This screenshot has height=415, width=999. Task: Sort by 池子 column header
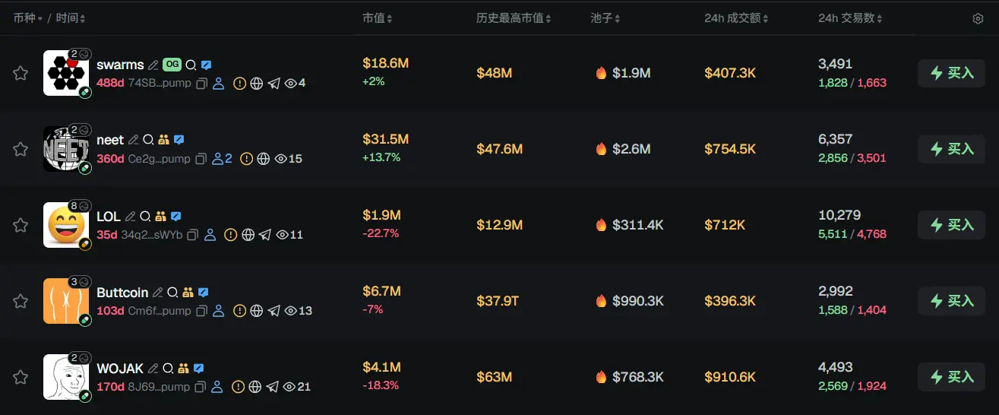tap(605, 18)
